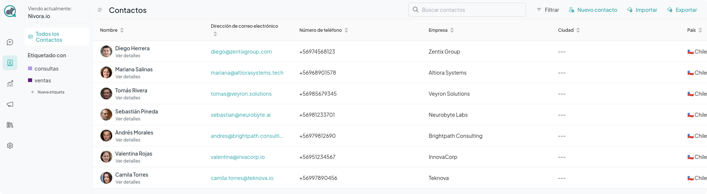Image resolution: width=707 pixels, height=194 pixels.
Task: Click the Exportar button
Action: [682, 10]
